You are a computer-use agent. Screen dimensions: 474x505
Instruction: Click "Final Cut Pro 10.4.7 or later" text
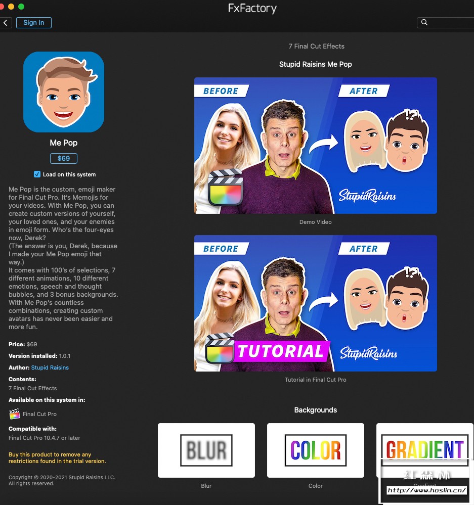pyautogui.click(x=45, y=438)
